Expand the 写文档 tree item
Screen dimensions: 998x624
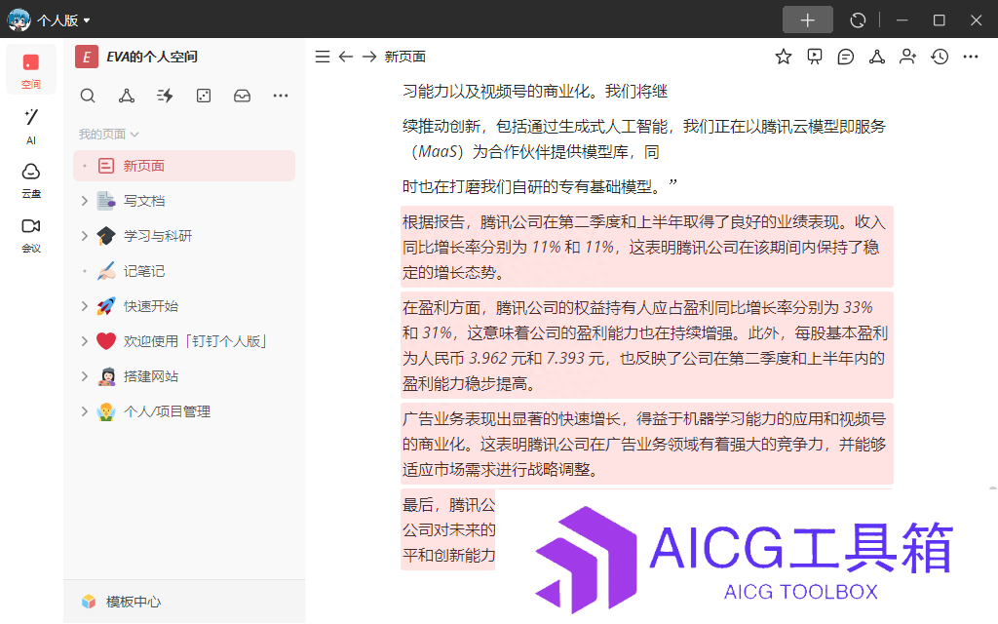click(x=85, y=201)
